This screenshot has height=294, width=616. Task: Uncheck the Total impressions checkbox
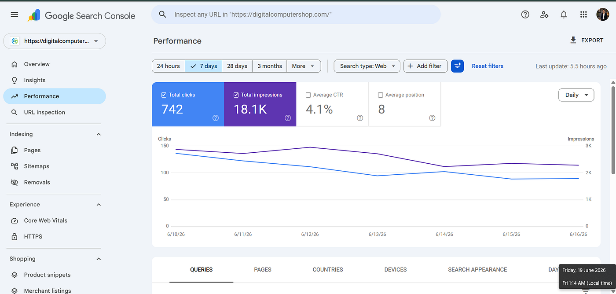[236, 95]
